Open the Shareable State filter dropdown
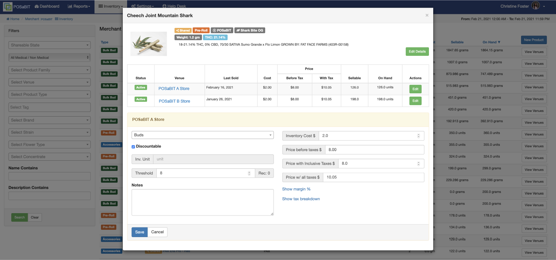This screenshot has width=556, height=260. pos(50,45)
